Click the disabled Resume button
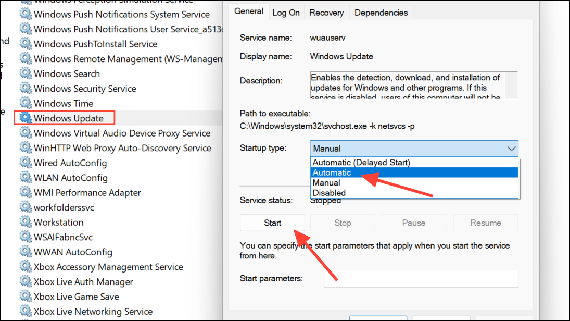The image size is (570, 321). (485, 223)
